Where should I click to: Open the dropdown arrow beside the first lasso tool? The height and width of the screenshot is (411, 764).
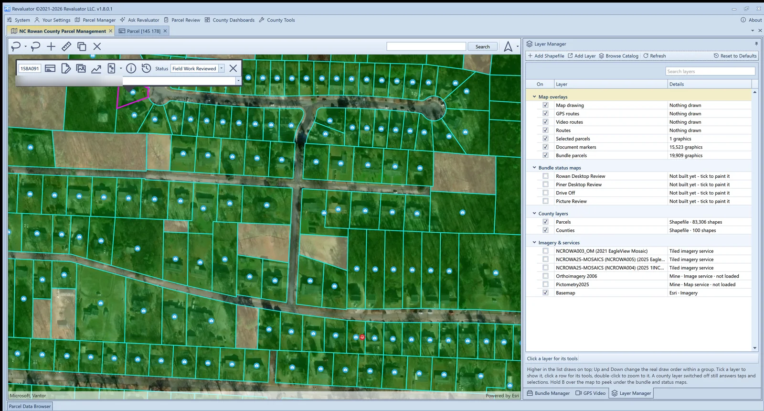pos(25,47)
